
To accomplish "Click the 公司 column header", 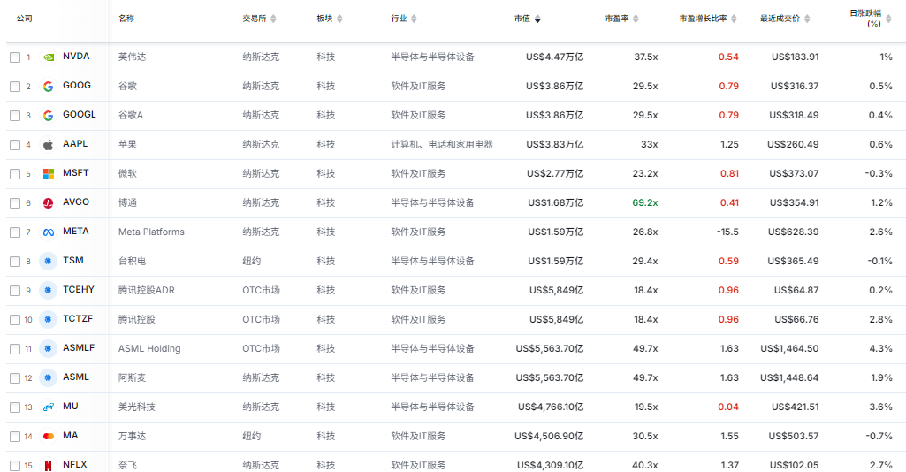I will click(25, 19).
